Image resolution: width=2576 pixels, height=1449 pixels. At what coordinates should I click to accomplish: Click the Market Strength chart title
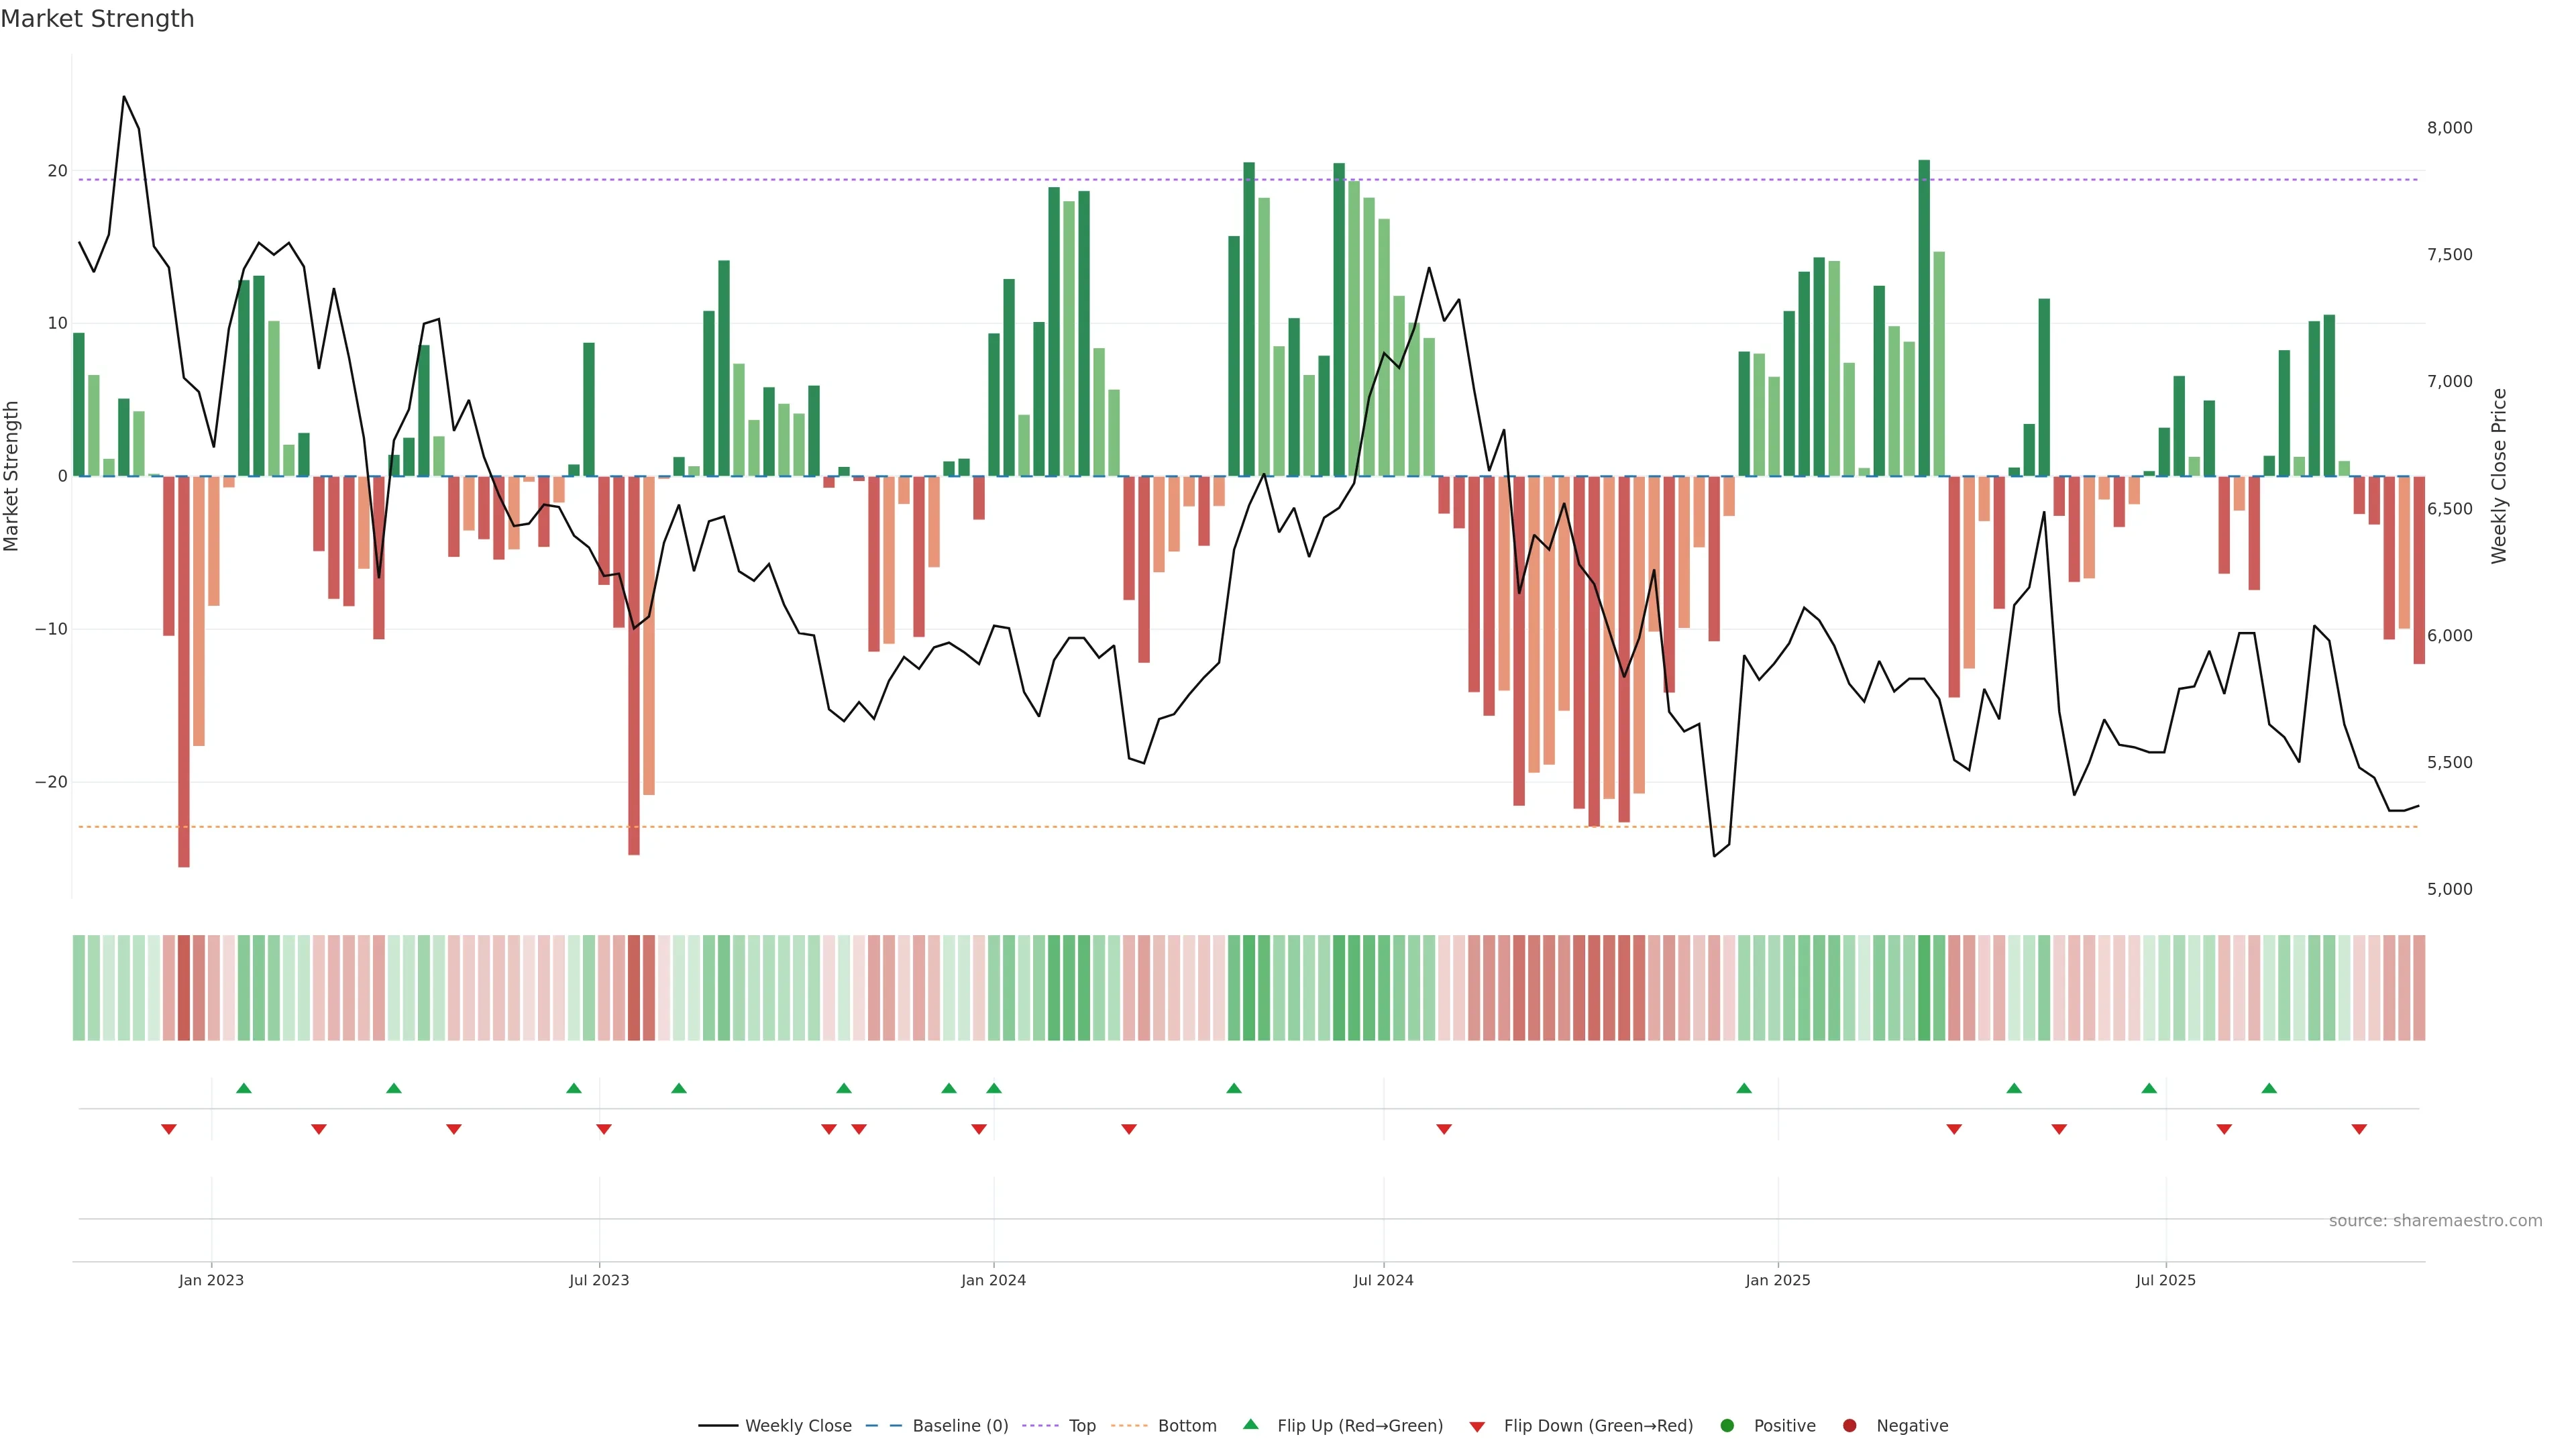click(97, 19)
